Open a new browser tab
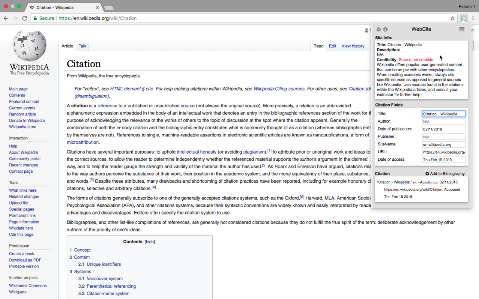Screen dimensions: 479x299 109,8
